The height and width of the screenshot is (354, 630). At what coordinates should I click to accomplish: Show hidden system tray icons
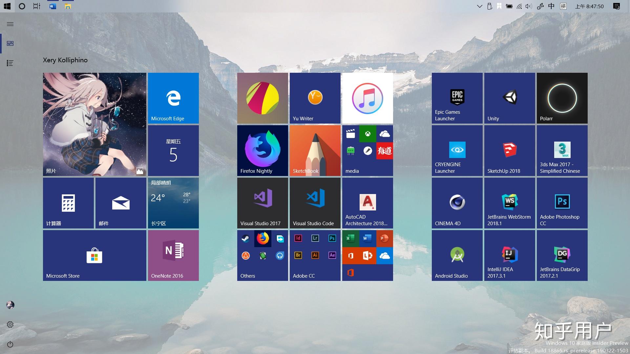(479, 6)
